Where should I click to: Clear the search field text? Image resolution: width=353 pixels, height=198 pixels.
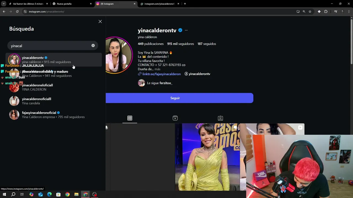click(93, 45)
